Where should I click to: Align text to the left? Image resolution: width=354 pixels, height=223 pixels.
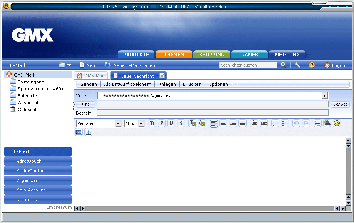[x=214, y=123]
